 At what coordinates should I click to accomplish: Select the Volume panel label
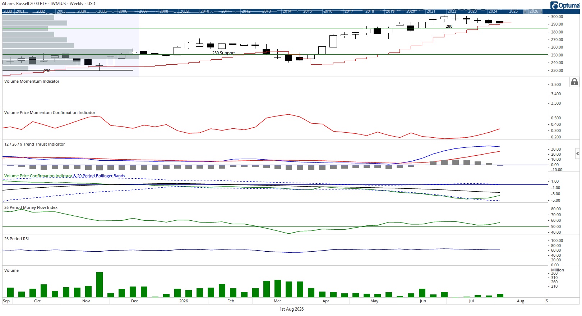tap(11, 270)
